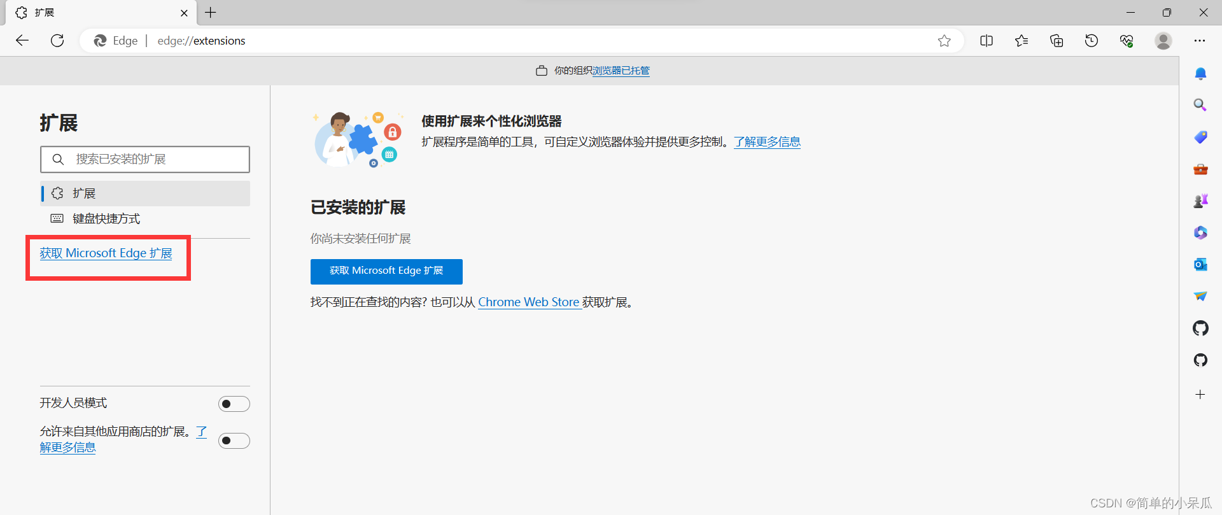
Task: Open Tools briefcase in sidebar
Action: pos(1200,169)
